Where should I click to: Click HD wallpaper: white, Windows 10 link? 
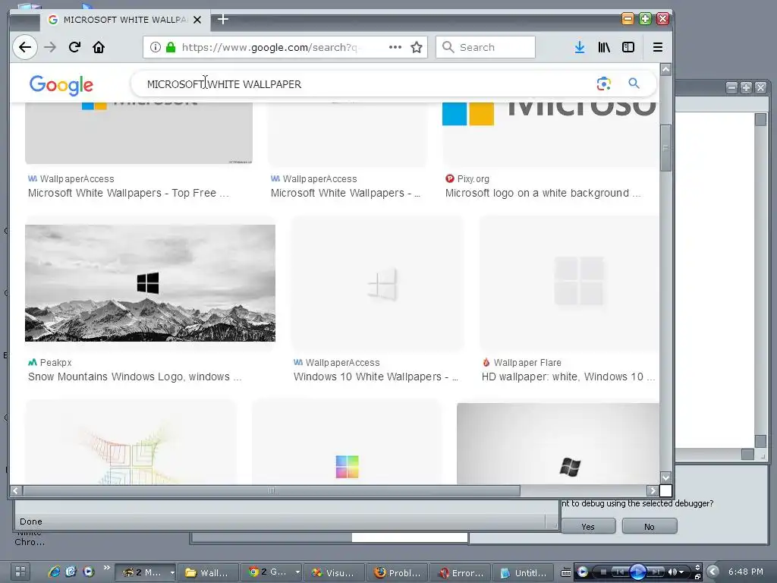pyautogui.click(x=568, y=377)
